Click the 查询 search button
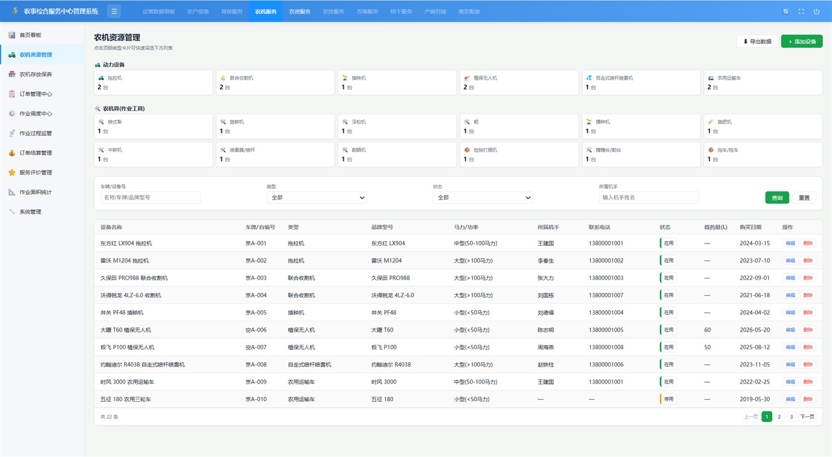Screen dimensions: 832x457 coord(777,197)
